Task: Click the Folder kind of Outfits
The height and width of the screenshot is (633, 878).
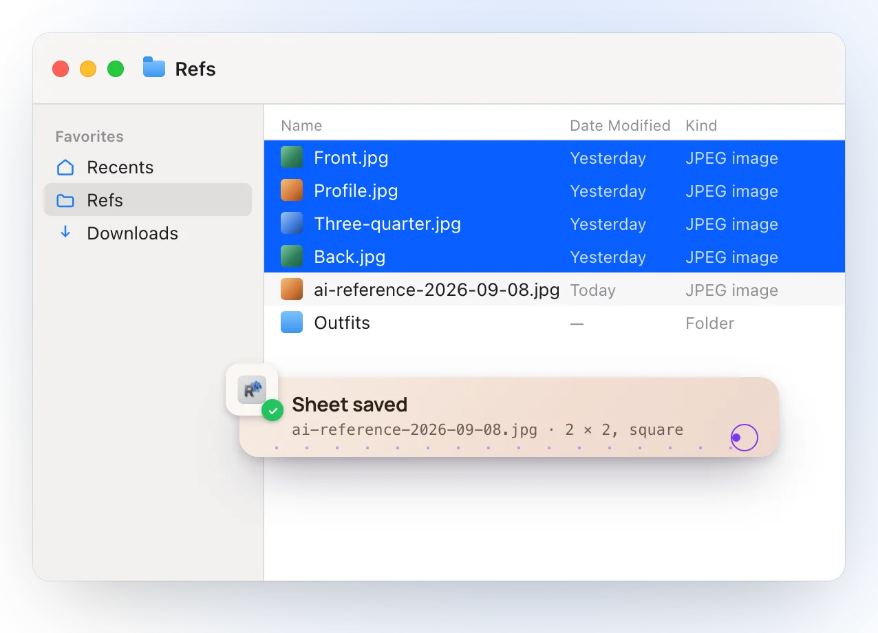Action: click(709, 323)
